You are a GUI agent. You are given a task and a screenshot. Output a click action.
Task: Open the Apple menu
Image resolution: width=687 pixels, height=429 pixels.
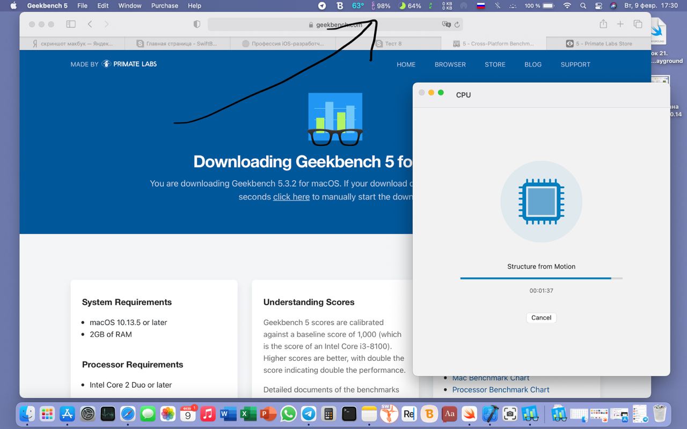(13, 5)
